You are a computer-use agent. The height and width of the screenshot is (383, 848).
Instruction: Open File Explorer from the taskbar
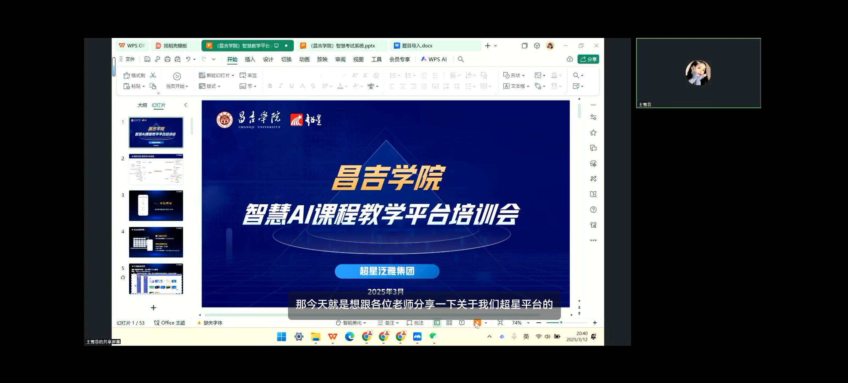315,336
